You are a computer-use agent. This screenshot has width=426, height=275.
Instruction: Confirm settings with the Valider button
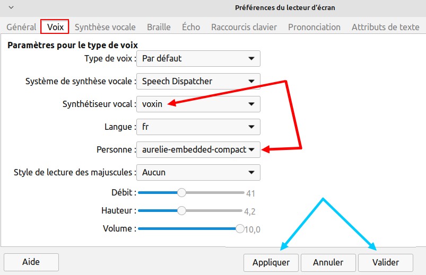(x=386, y=262)
